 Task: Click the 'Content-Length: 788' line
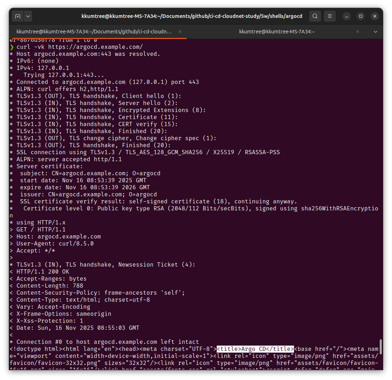click(x=46, y=286)
